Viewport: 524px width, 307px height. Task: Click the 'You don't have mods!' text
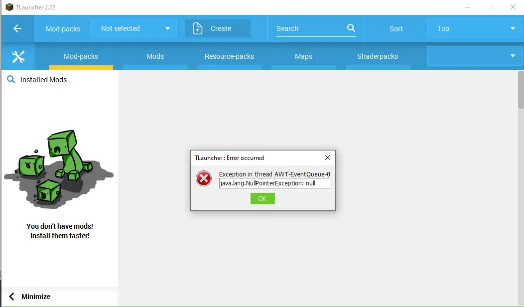click(x=60, y=226)
